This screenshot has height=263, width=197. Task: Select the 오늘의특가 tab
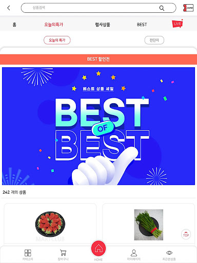coord(54,25)
